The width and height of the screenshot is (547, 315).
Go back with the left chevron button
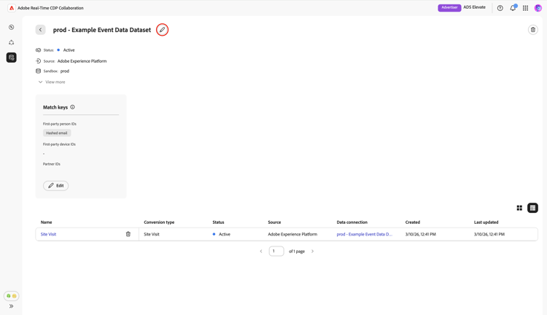pyautogui.click(x=40, y=30)
